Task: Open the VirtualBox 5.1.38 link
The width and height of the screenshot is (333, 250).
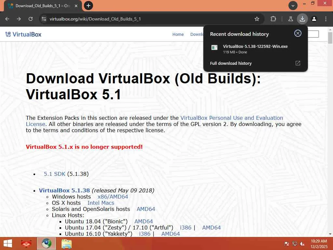Action: pyautogui.click(x=64, y=190)
